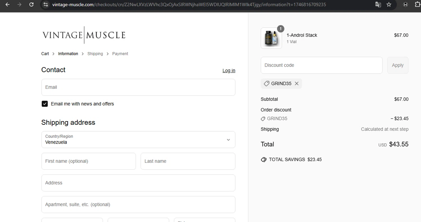Focus the Email input field
The height and width of the screenshot is (222, 421).
coord(138,87)
